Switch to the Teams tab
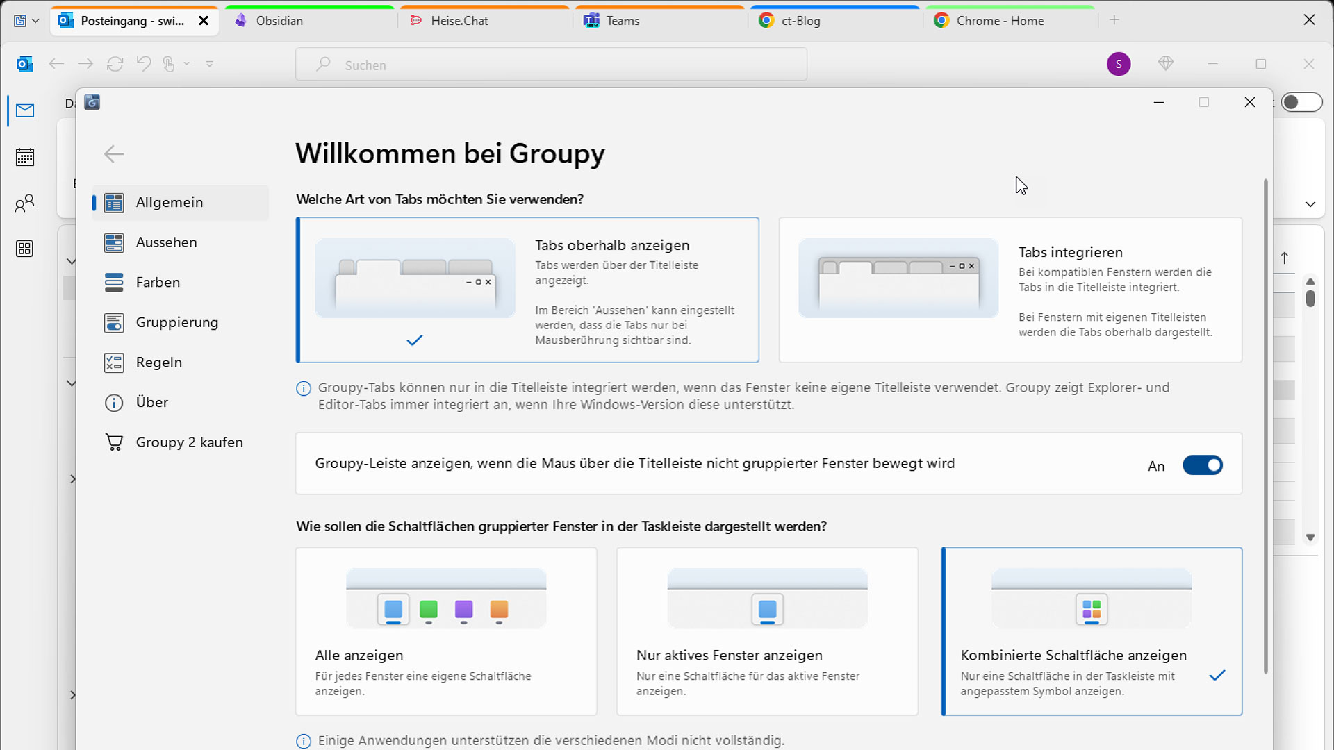Screen dimensions: 1334x750 [623, 21]
